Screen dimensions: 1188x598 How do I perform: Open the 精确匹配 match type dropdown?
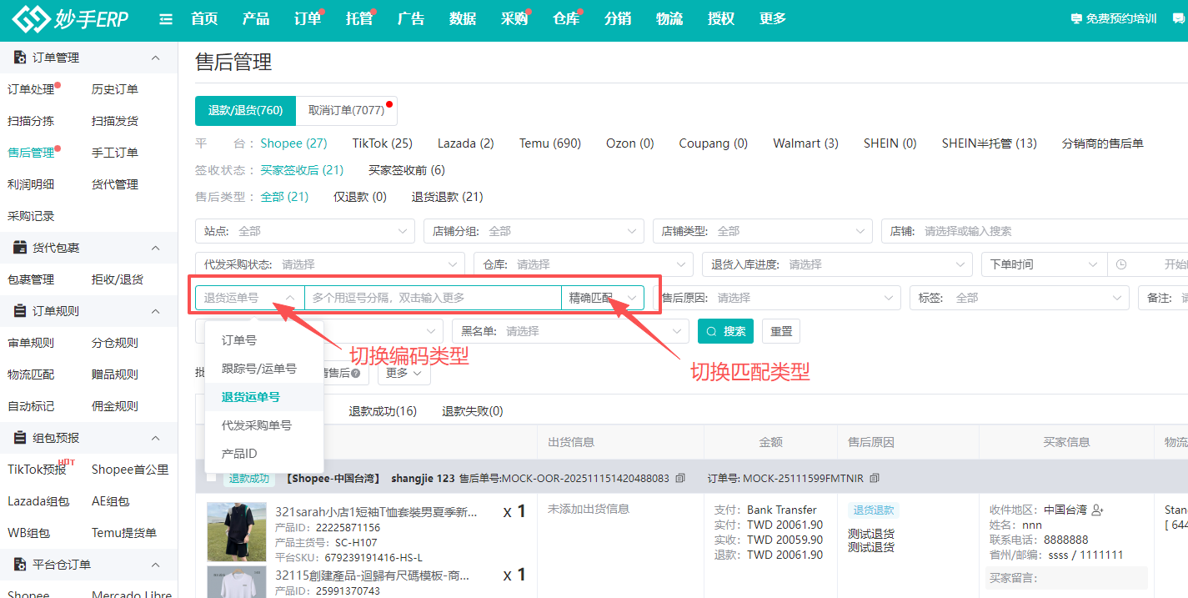tap(603, 298)
